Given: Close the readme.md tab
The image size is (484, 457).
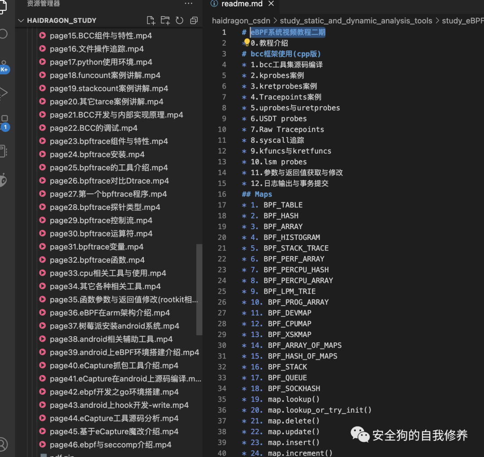Looking at the screenshot, I should point(271,4).
